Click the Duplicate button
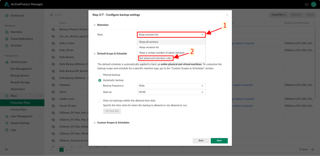 point(296,15)
